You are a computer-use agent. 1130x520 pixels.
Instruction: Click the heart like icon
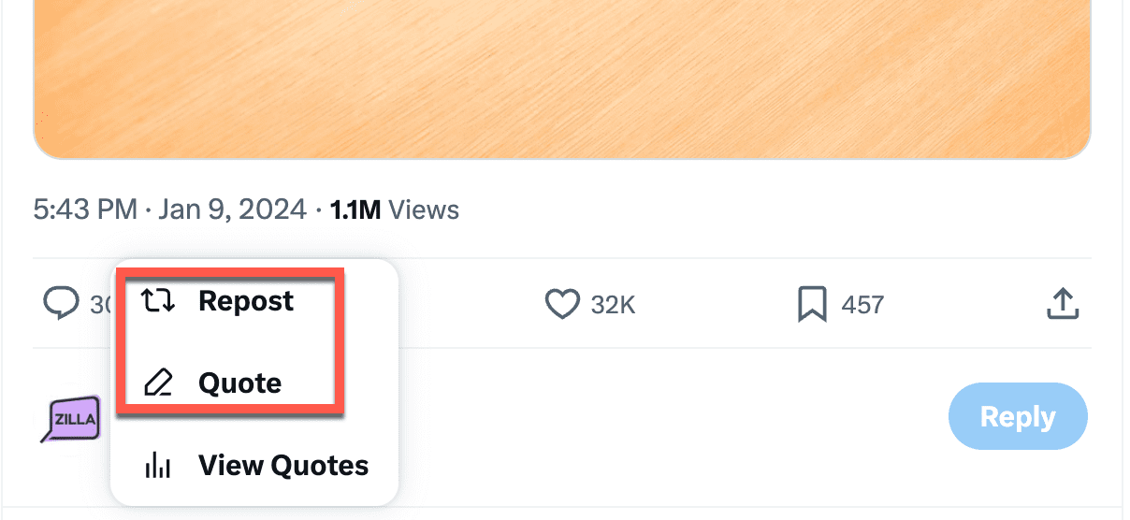pos(562,304)
